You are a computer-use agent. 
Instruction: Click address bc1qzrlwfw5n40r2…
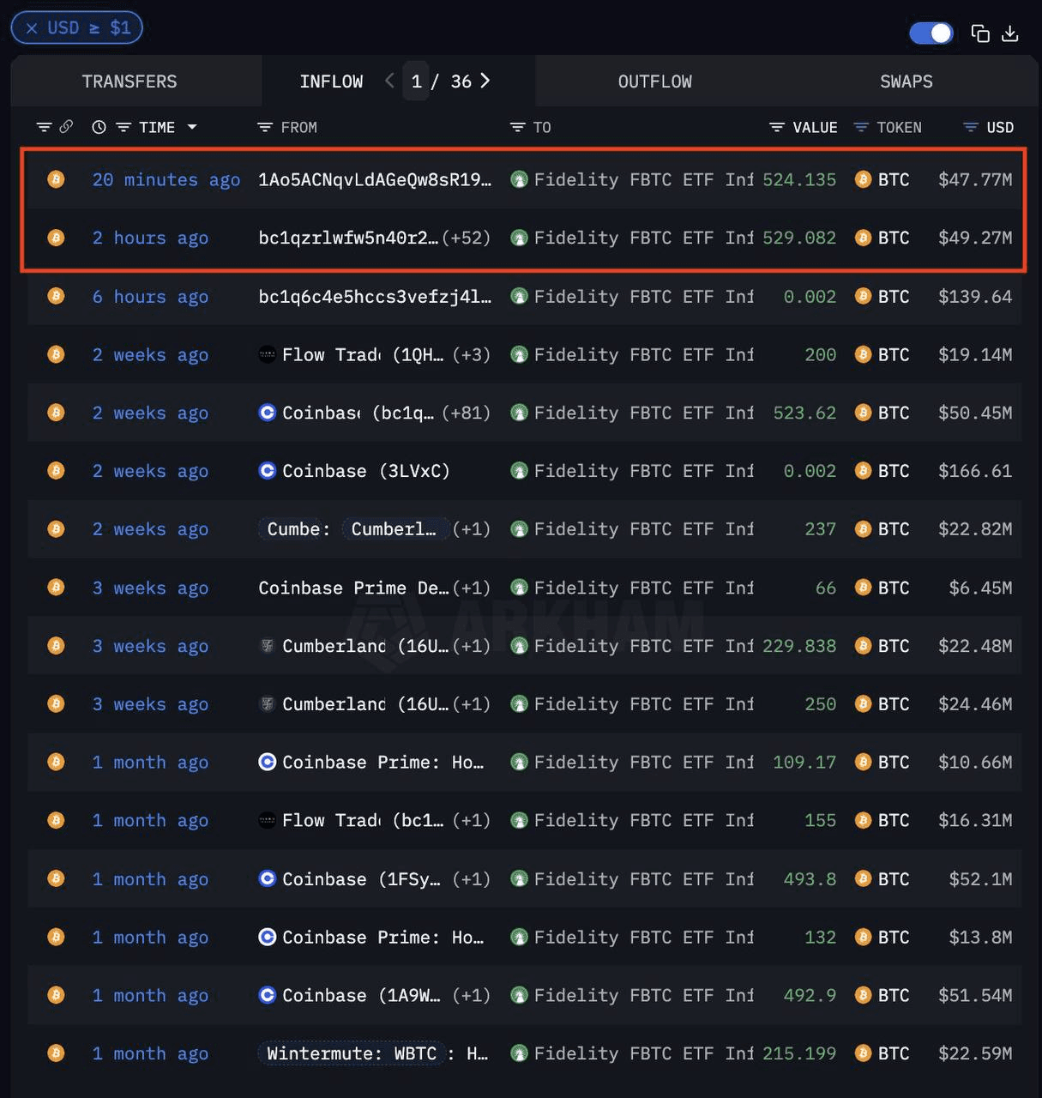(x=348, y=238)
